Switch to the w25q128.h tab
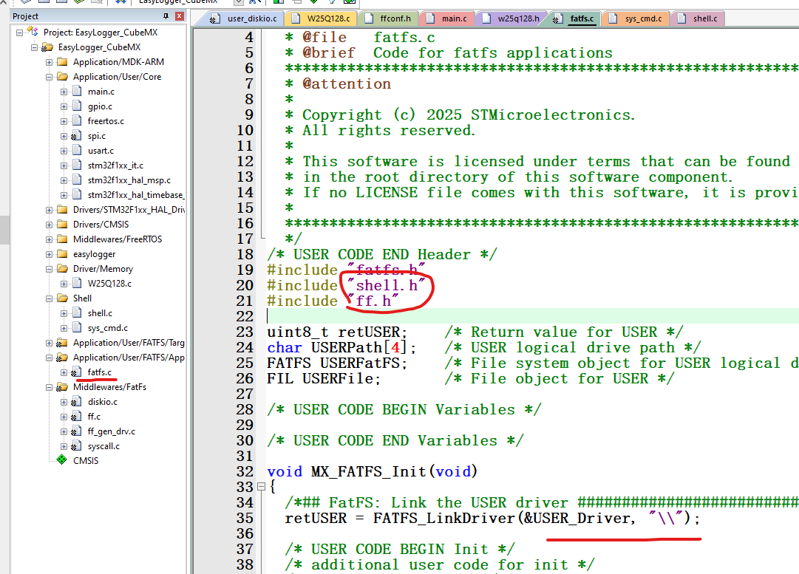Screen dimensions: 799x574 click(511, 19)
